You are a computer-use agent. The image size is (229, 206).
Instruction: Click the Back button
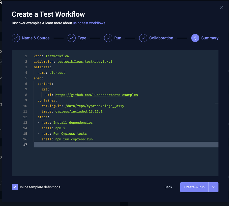click(168, 187)
